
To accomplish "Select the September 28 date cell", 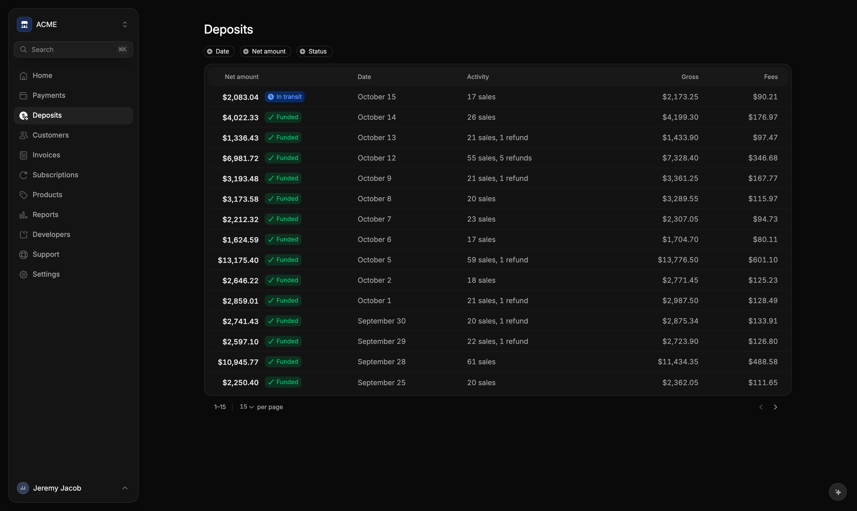I will coord(381,362).
